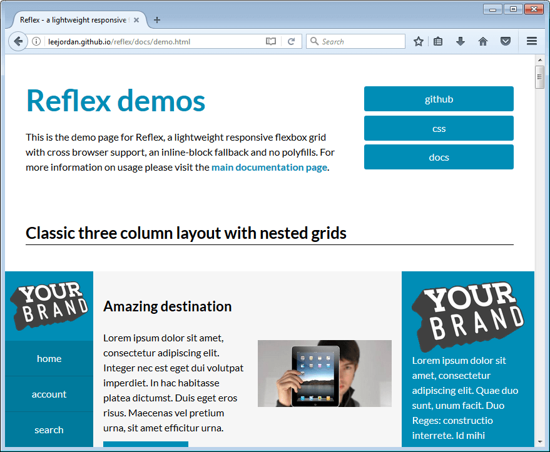Open the docs button
The height and width of the screenshot is (452, 550).
click(439, 158)
